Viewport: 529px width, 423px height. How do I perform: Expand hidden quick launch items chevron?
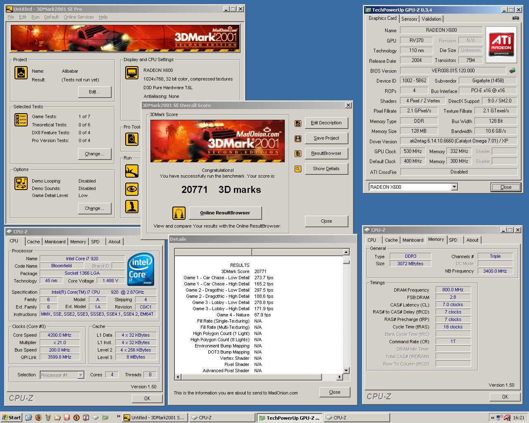(119, 416)
